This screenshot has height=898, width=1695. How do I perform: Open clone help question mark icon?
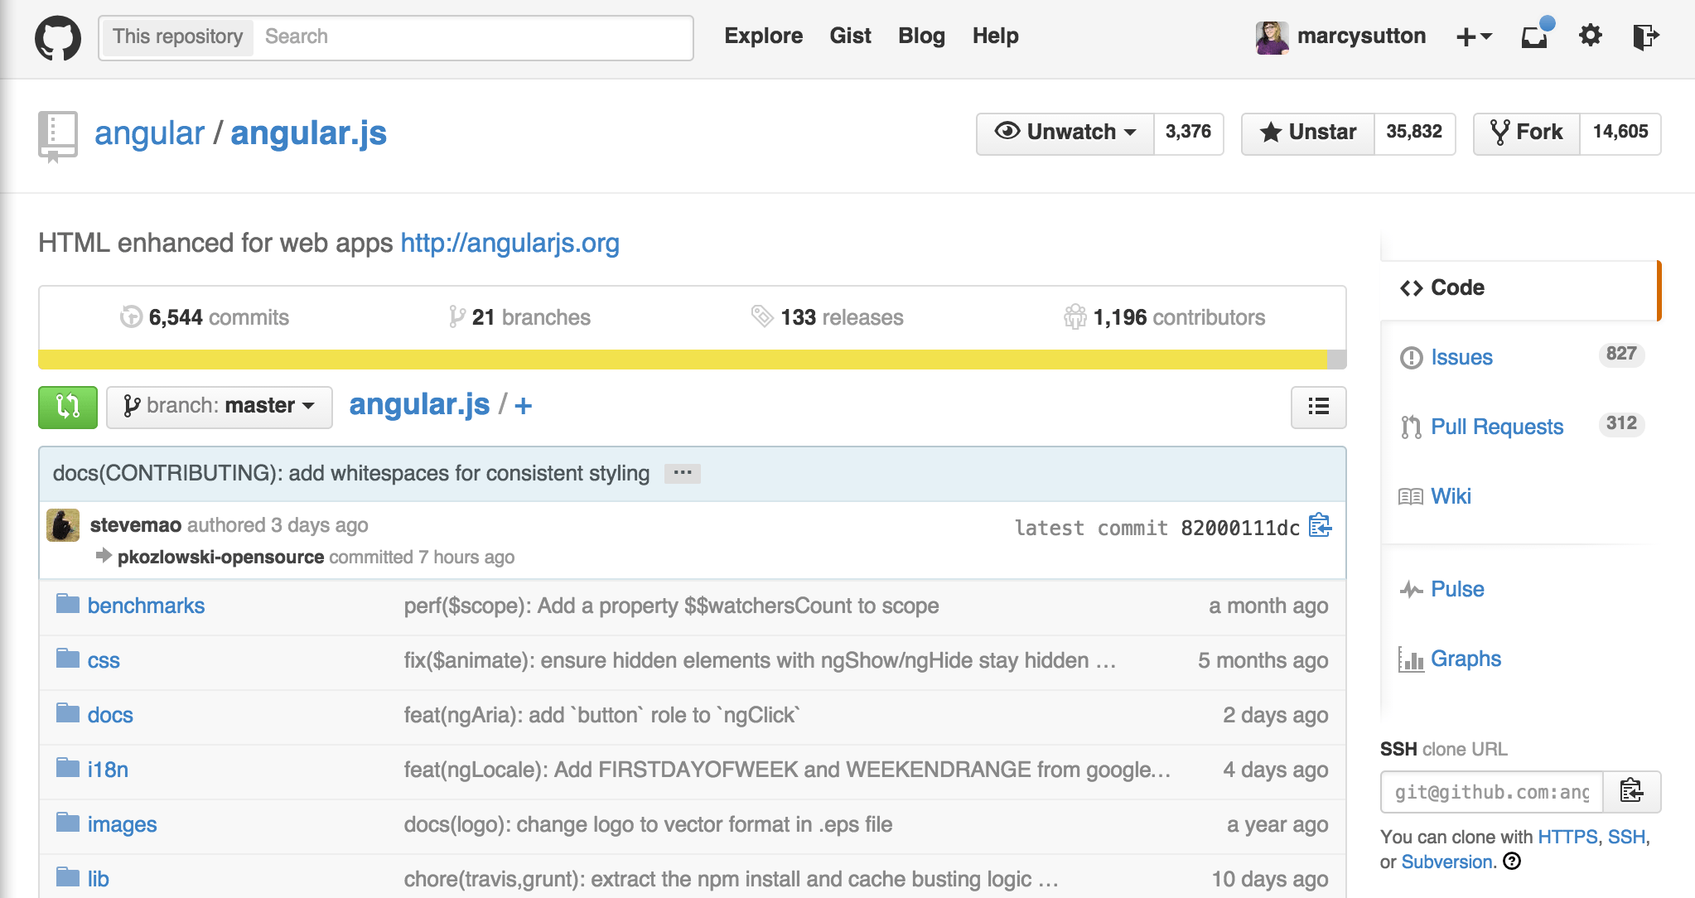click(1512, 862)
